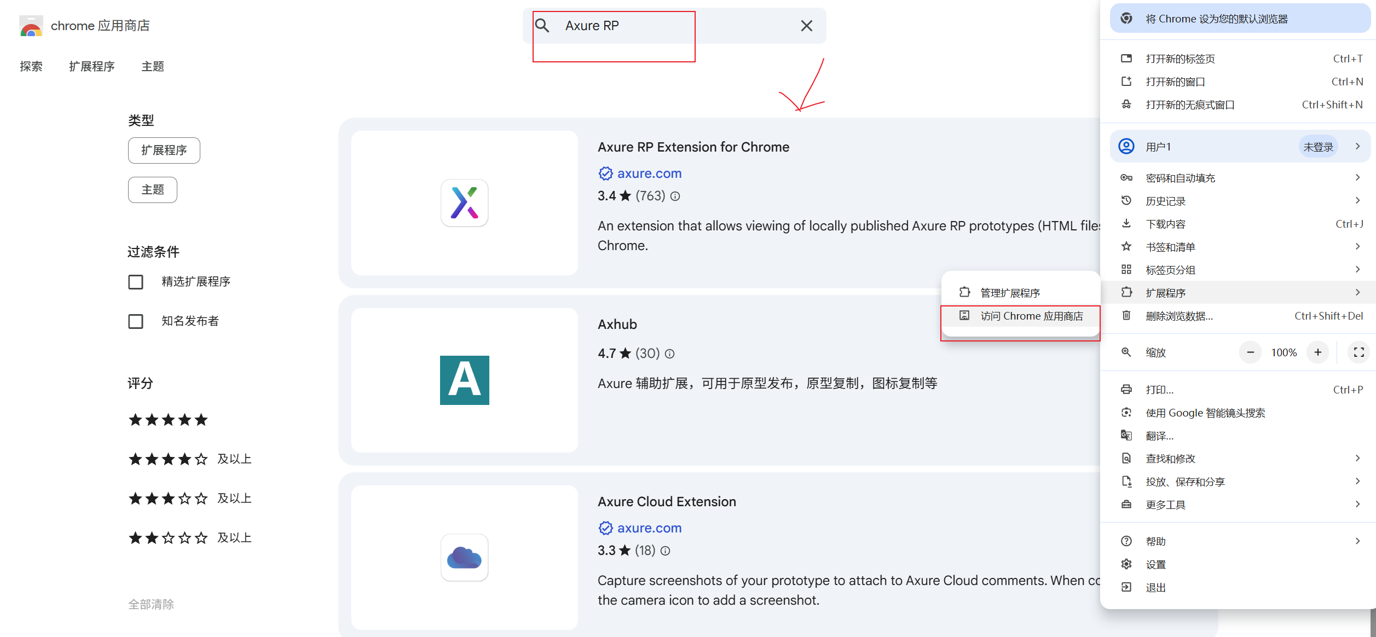Select the five-star rating filter
Image resolution: width=1376 pixels, height=637 pixels.
point(168,420)
